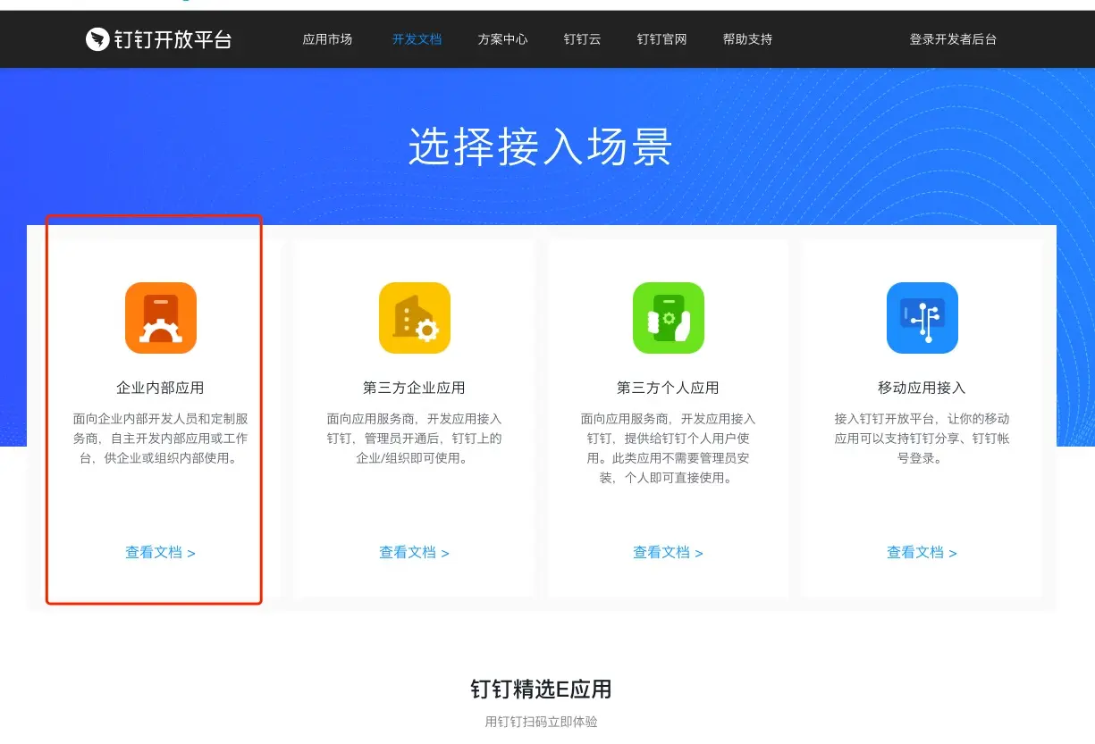Click the 第三方企业应用 description paragraph
This screenshot has width=1095, height=744.
[x=415, y=439]
